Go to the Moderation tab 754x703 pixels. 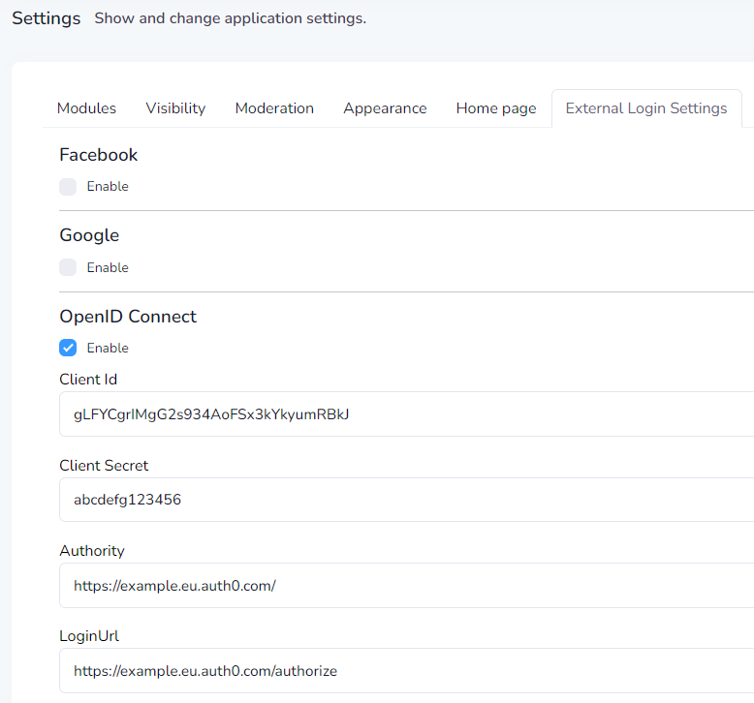pos(274,108)
